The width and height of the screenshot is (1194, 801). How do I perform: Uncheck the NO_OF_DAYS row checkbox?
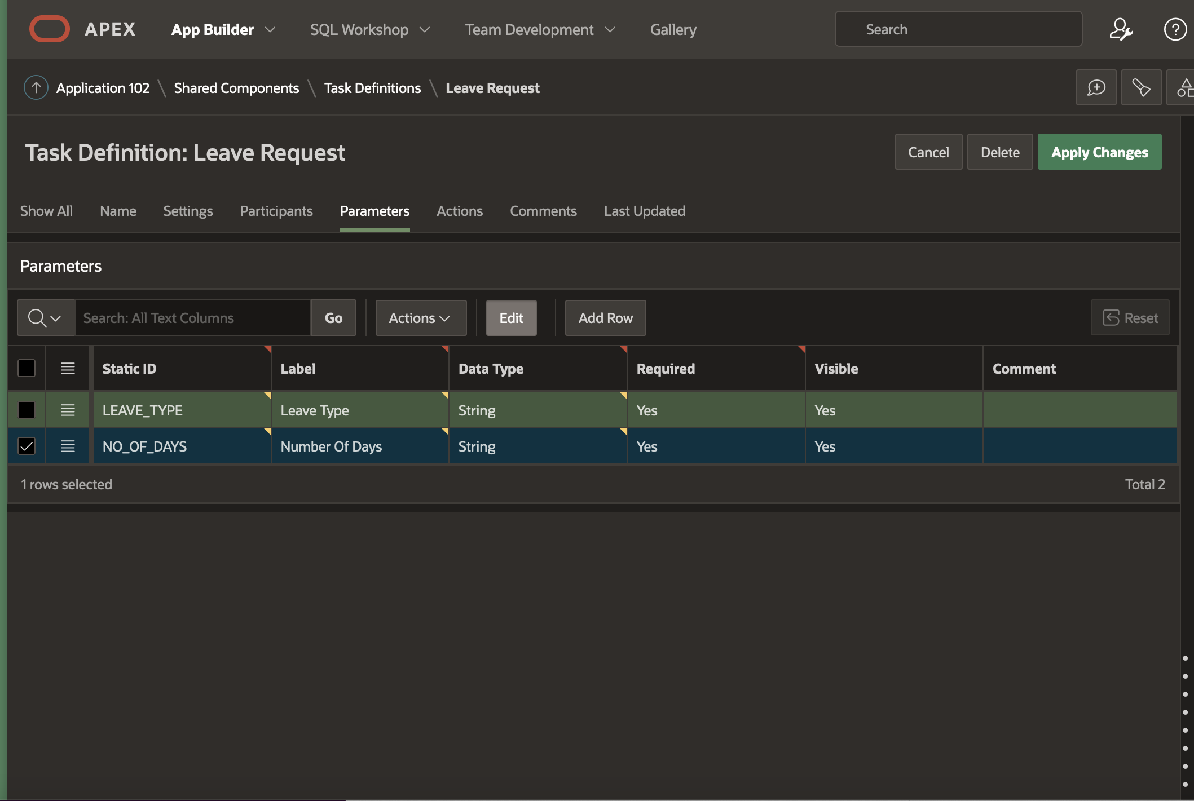click(x=27, y=446)
